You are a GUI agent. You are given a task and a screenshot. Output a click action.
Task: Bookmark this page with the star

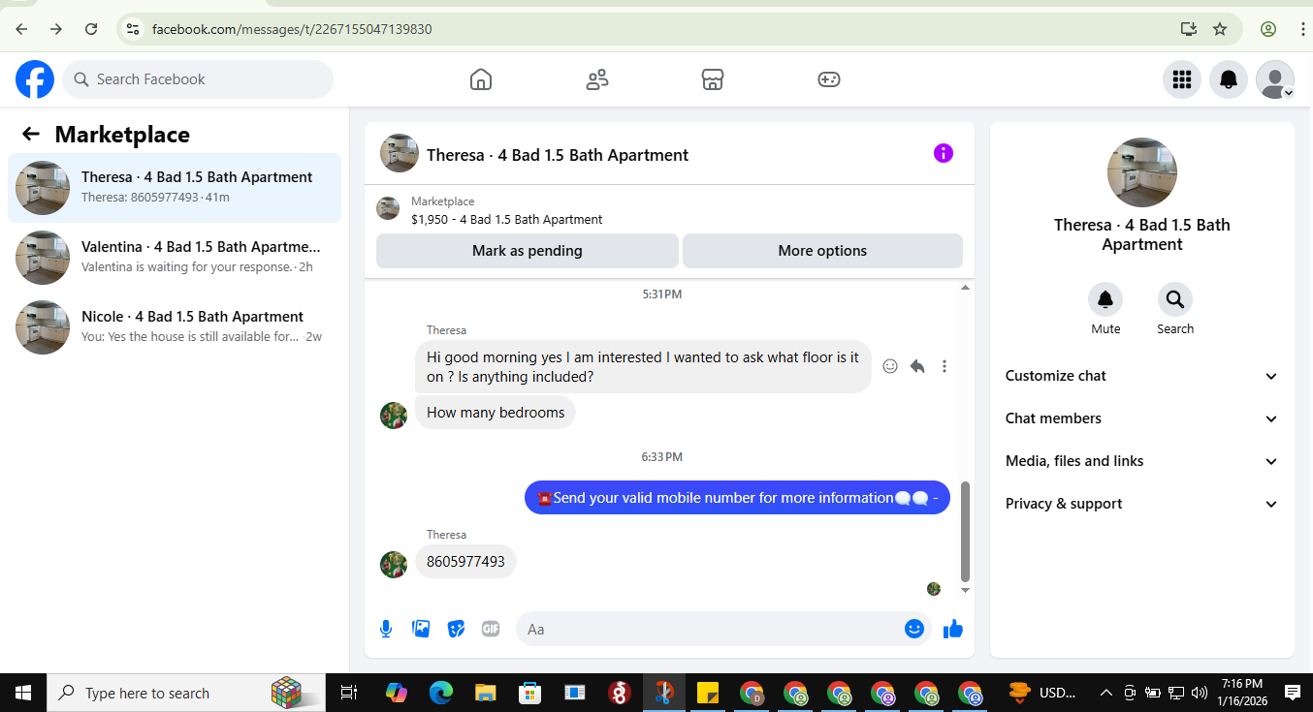point(1220,29)
